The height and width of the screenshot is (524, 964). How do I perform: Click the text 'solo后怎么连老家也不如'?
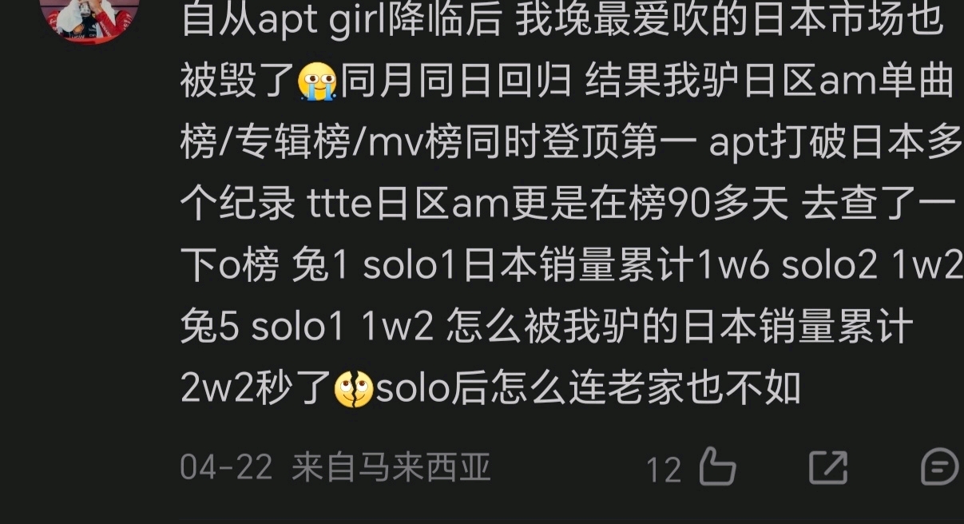pos(589,390)
